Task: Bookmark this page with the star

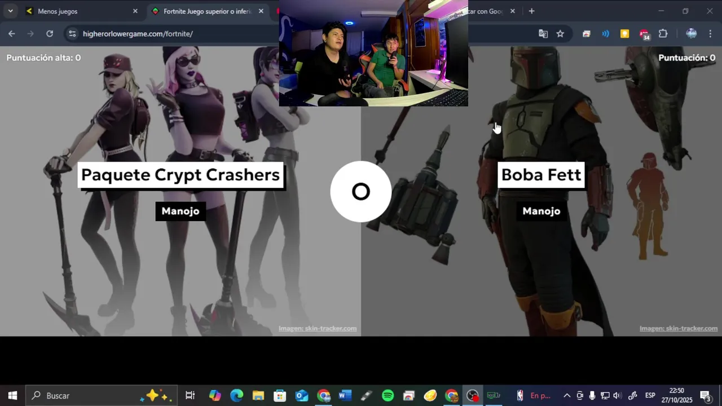Action: pyautogui.click(x=560, y=34)
